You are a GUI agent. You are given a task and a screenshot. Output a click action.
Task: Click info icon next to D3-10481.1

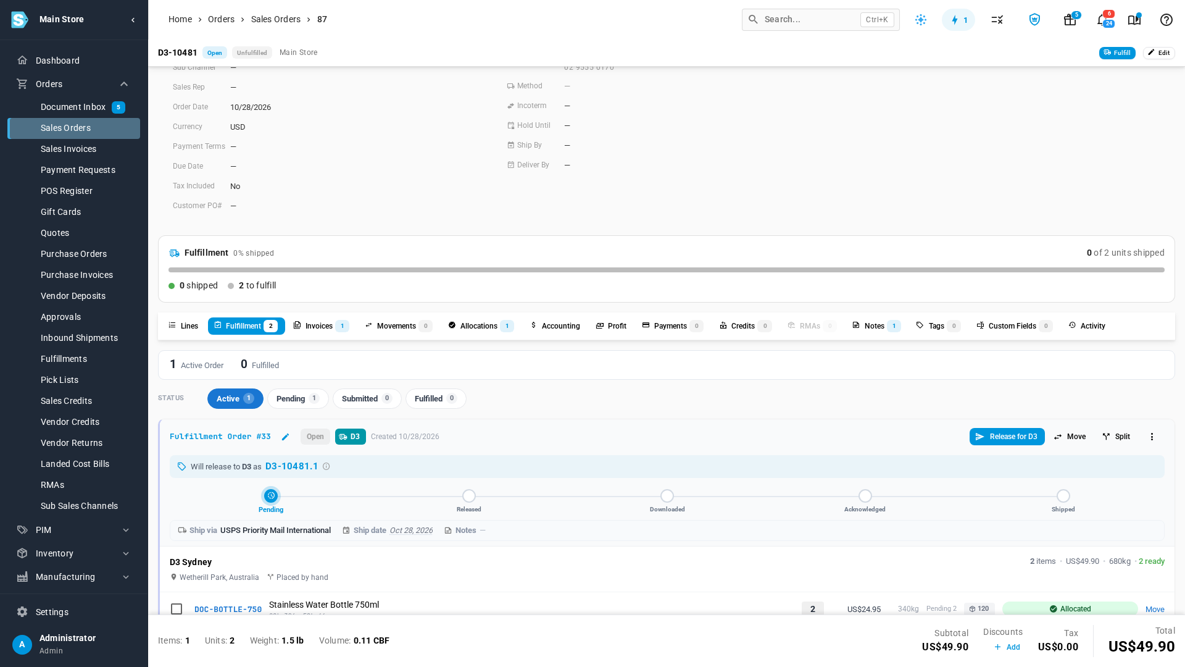tap(326, 466)
